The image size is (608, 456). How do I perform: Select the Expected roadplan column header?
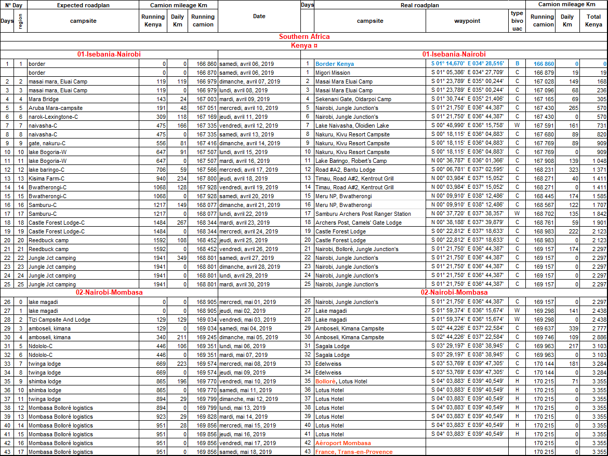point(83,5)
